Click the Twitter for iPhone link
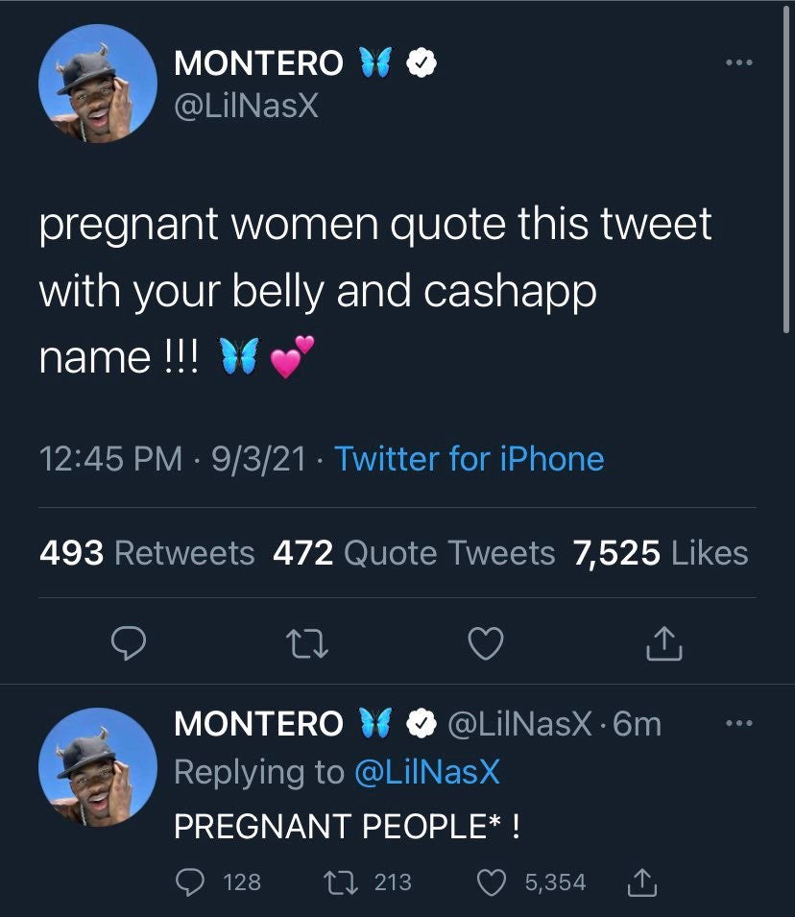Image resolution: width=795 pixels, height=917 pixels. [469, 459]
